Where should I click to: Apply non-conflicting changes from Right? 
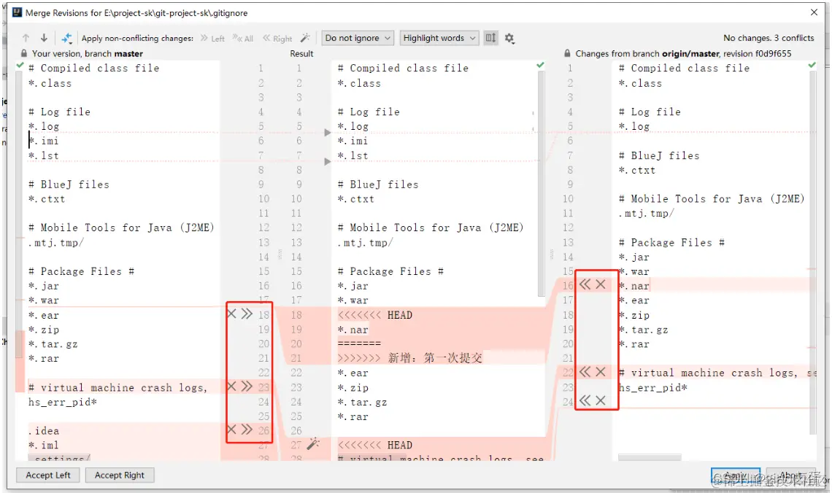[277, 38]
